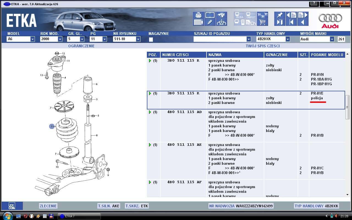This screenshot has height=220, width=352.
Task: Select highlighted part 1 spring in diagram
Action: pos(52,126)
